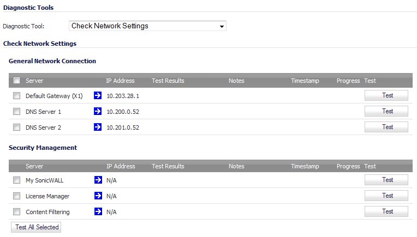
Task: Run Test for DNS Server 2 row
Action: pos(386,127)
